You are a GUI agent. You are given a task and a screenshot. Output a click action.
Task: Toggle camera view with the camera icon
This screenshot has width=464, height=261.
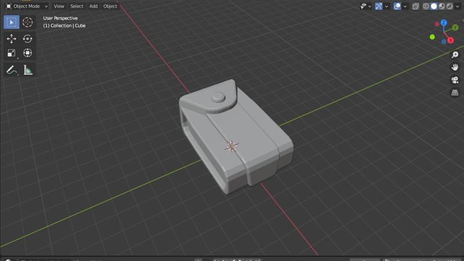click(x=455, y=80)
